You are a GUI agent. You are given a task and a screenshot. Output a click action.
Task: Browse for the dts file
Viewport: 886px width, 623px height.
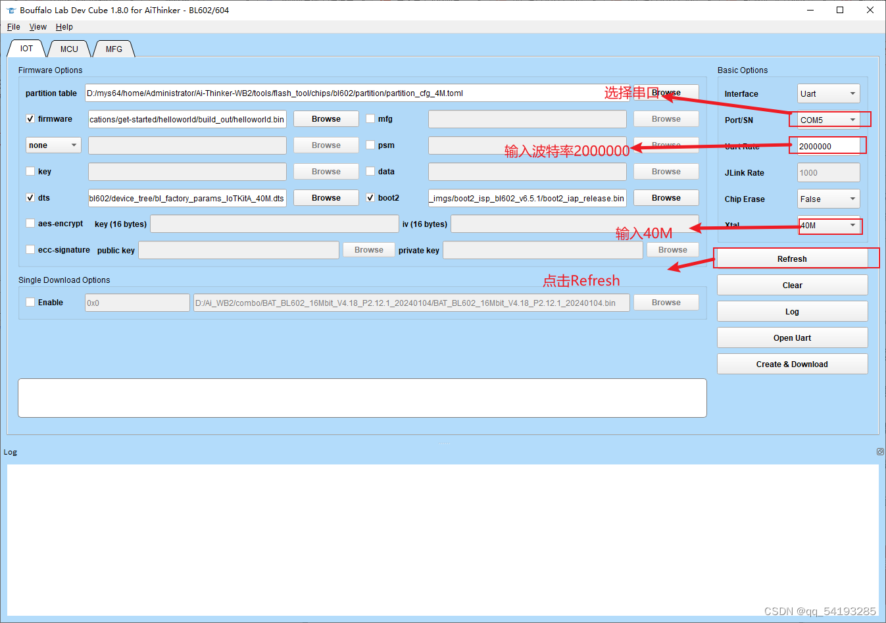[x=326, y=198]
